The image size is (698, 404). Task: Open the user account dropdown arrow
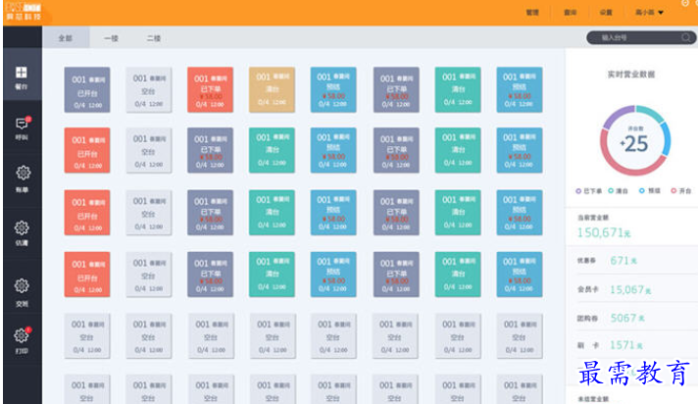(x=661, y=13)
